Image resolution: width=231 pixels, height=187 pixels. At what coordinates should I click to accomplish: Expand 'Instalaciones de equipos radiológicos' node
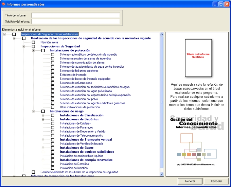point(43,152)
